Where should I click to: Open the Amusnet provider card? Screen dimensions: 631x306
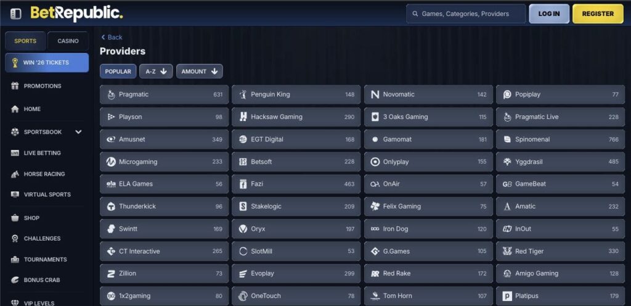coord(164,139)
